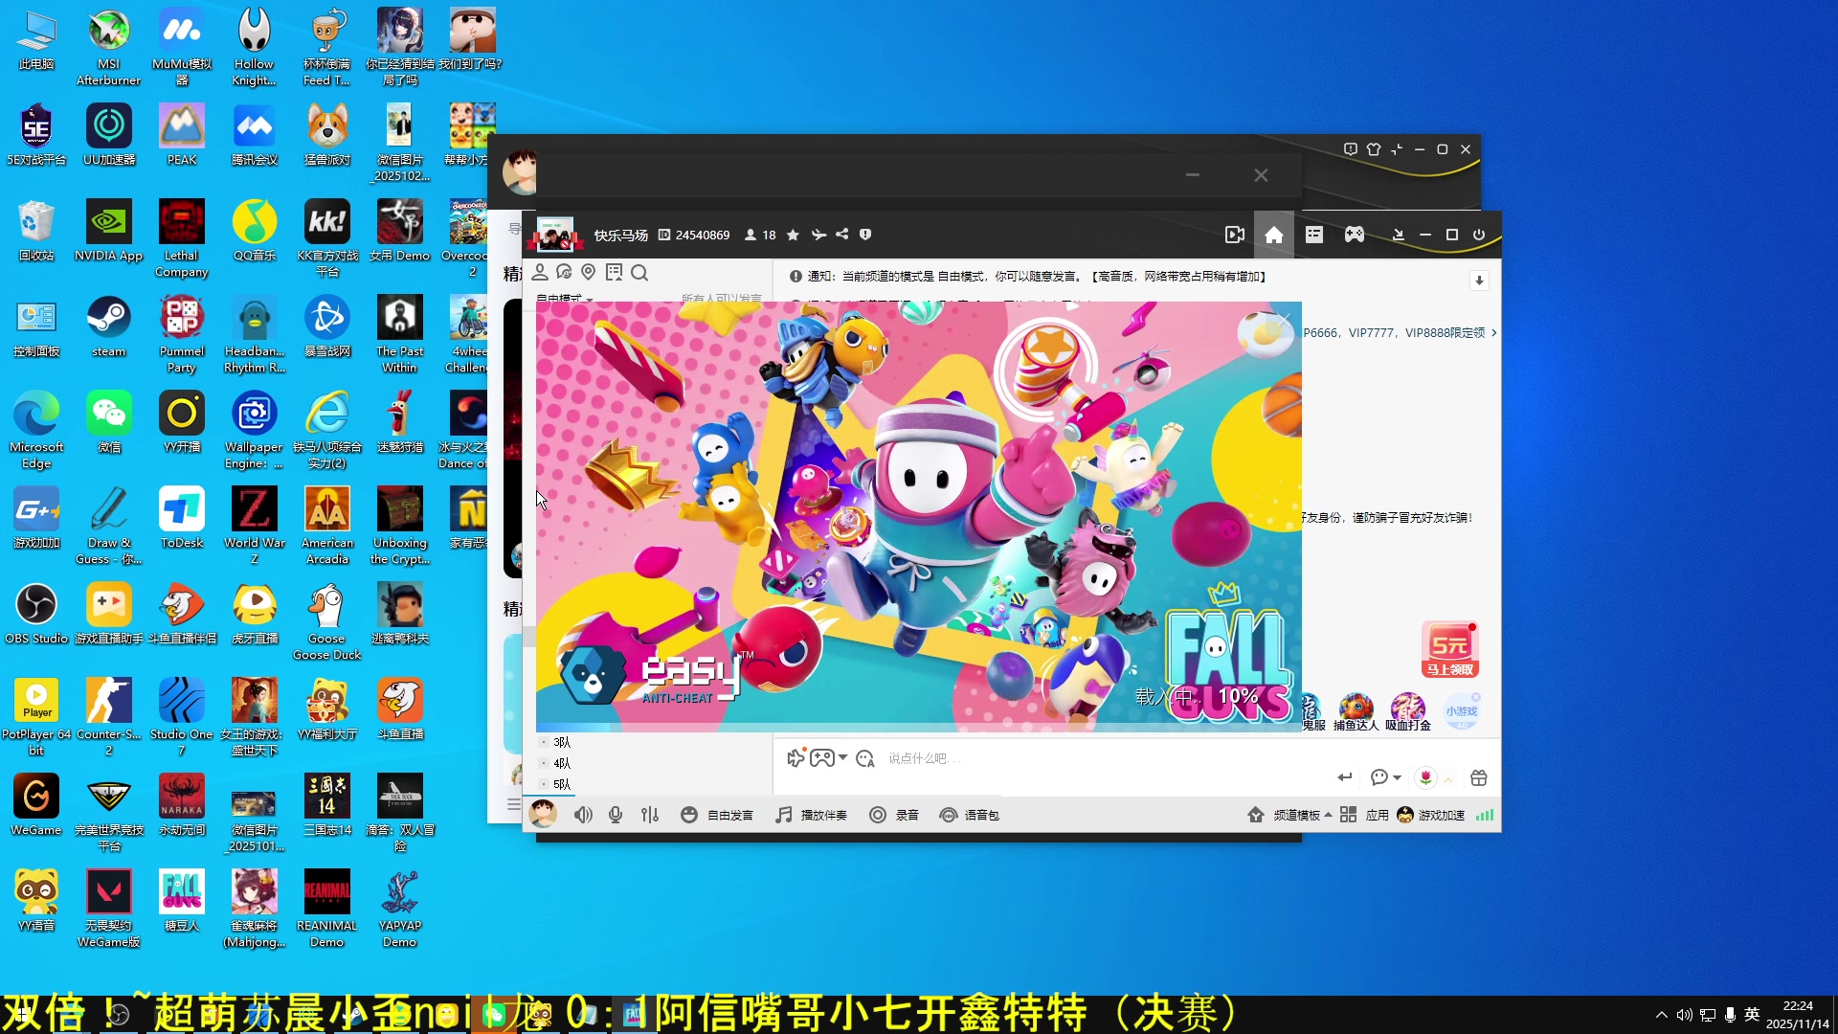Open the chat bubble dropdown arrow

[x=1398, y=777]
